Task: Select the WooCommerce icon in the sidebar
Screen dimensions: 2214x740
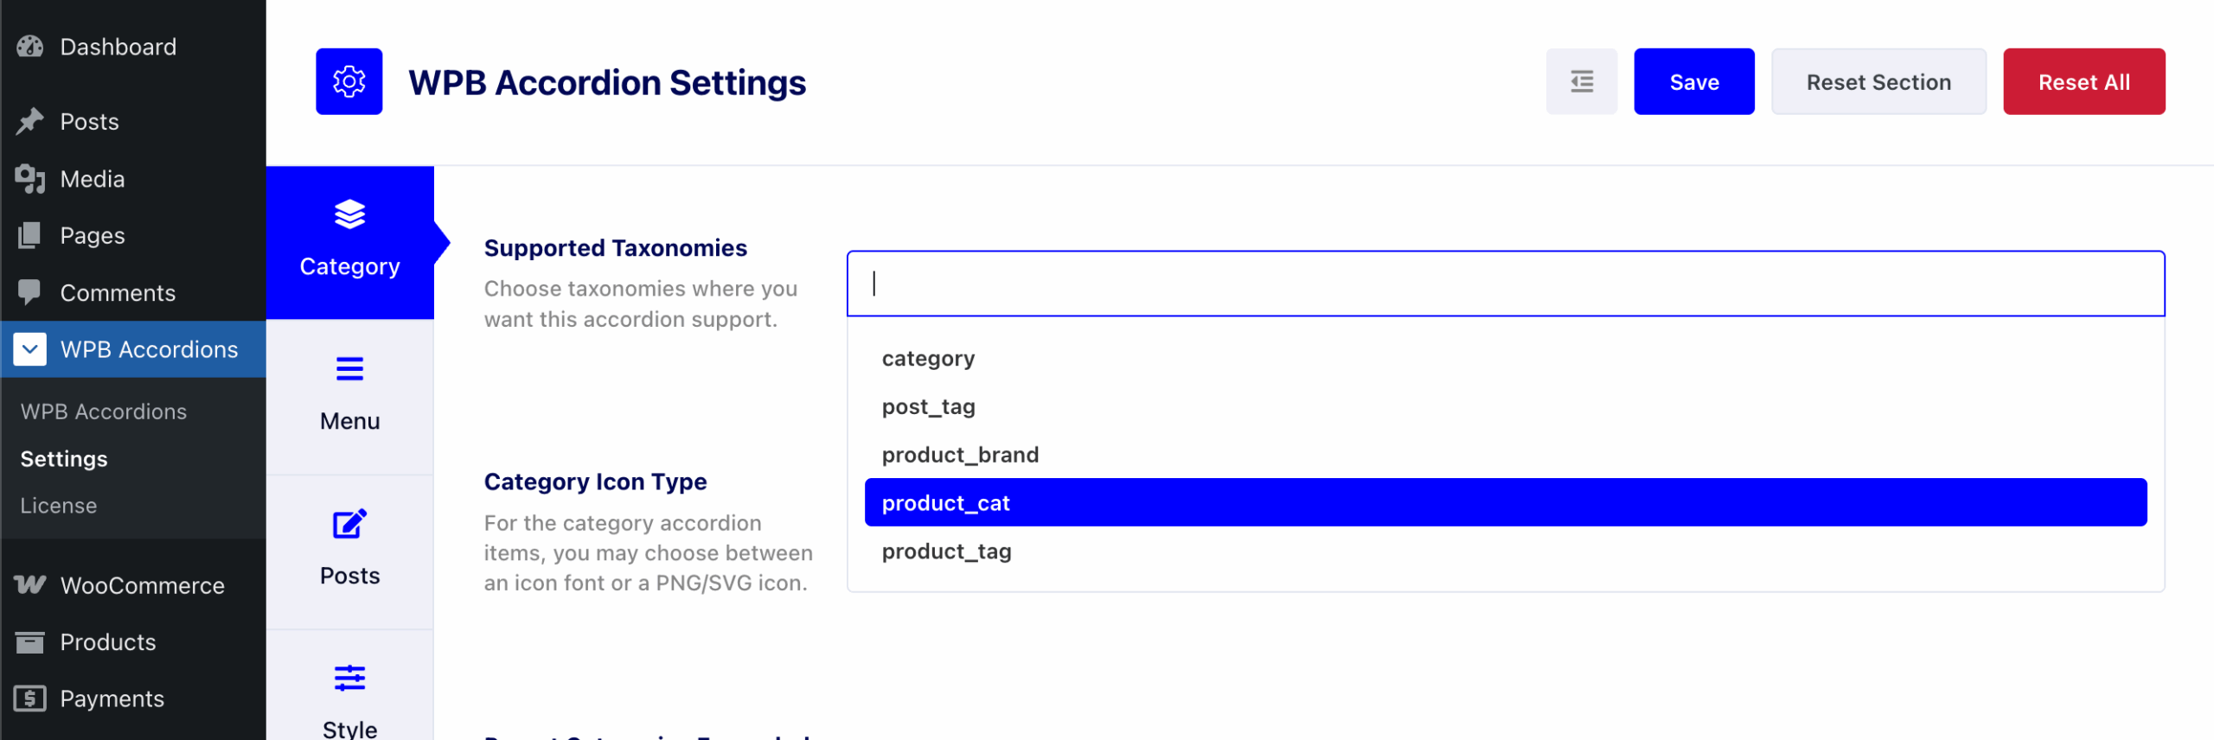Action: [29, 585]
